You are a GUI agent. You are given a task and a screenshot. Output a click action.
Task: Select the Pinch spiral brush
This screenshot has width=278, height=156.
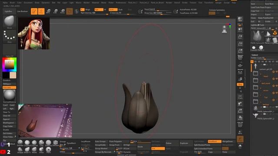click(x=48, y=150)
